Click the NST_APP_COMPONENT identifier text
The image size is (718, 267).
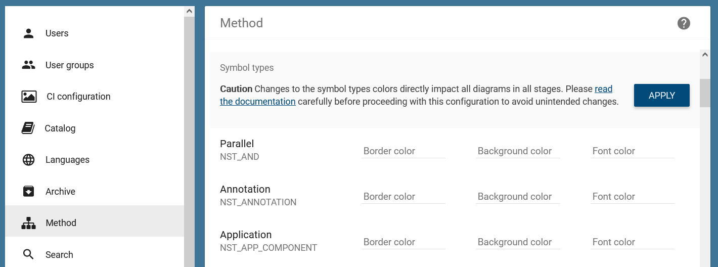click(x=268, y=248)
